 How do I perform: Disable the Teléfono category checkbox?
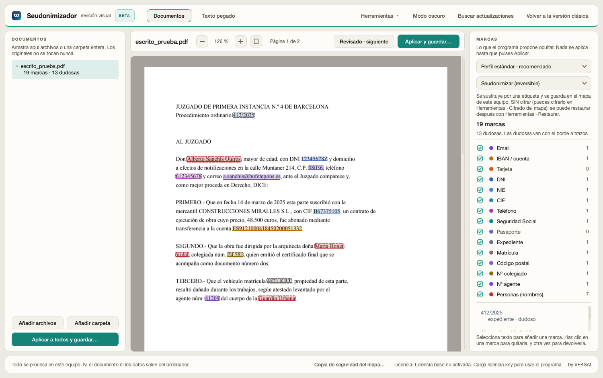coord(480,211)
